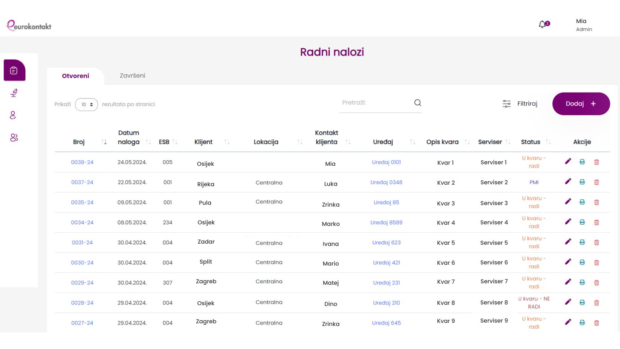Sort by Serviser column arrows
This screenshot has width=620, height=349.
point(508,142)
